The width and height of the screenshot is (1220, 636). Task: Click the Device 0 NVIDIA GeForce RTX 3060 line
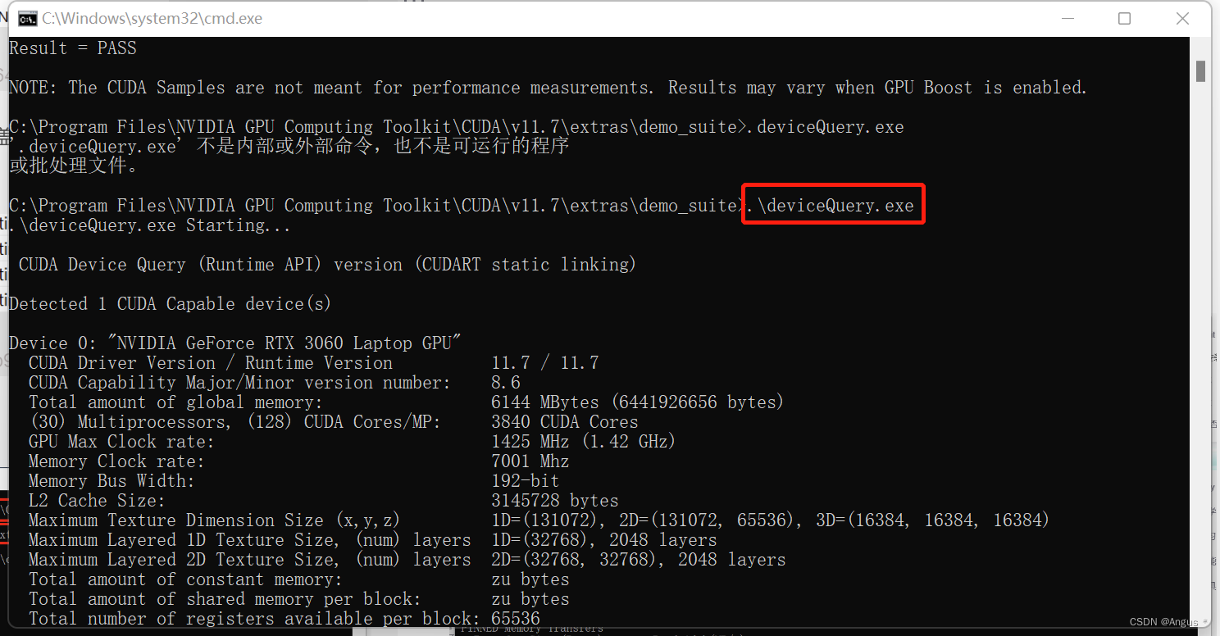click(x=235, y=343)
